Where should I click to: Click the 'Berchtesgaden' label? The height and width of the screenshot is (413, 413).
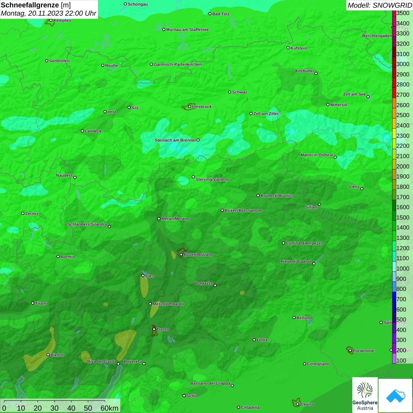click(x=377, y=36)
